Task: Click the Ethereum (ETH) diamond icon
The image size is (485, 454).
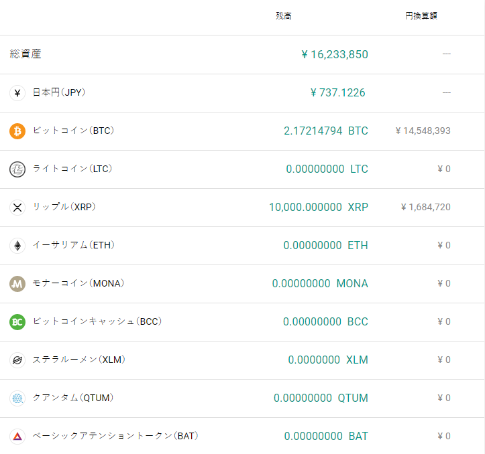Action: click(x=17, y=246)
